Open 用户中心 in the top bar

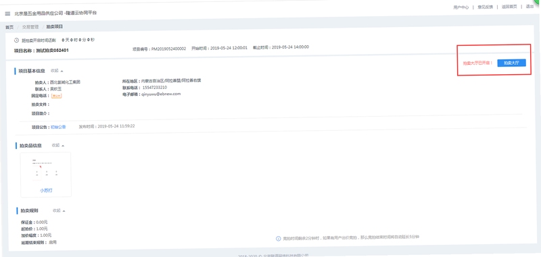click(461, 7)
